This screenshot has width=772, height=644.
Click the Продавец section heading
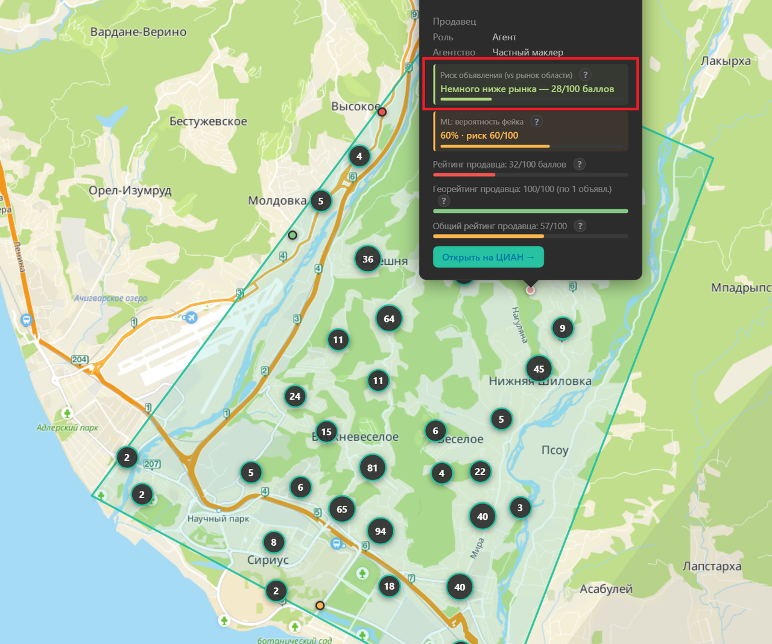tap(455, 21)
